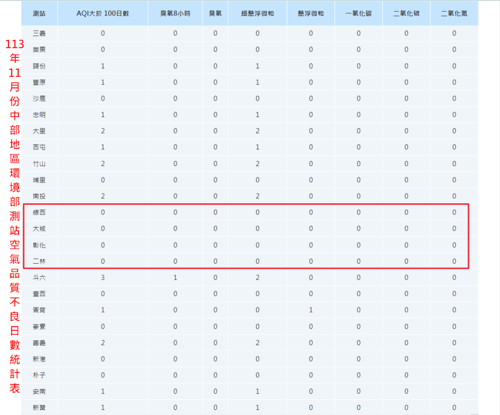The image size is (500, 415).
Task: Select the 斗六 station row label
Action: pyautogui.click(x=40, y=277)
